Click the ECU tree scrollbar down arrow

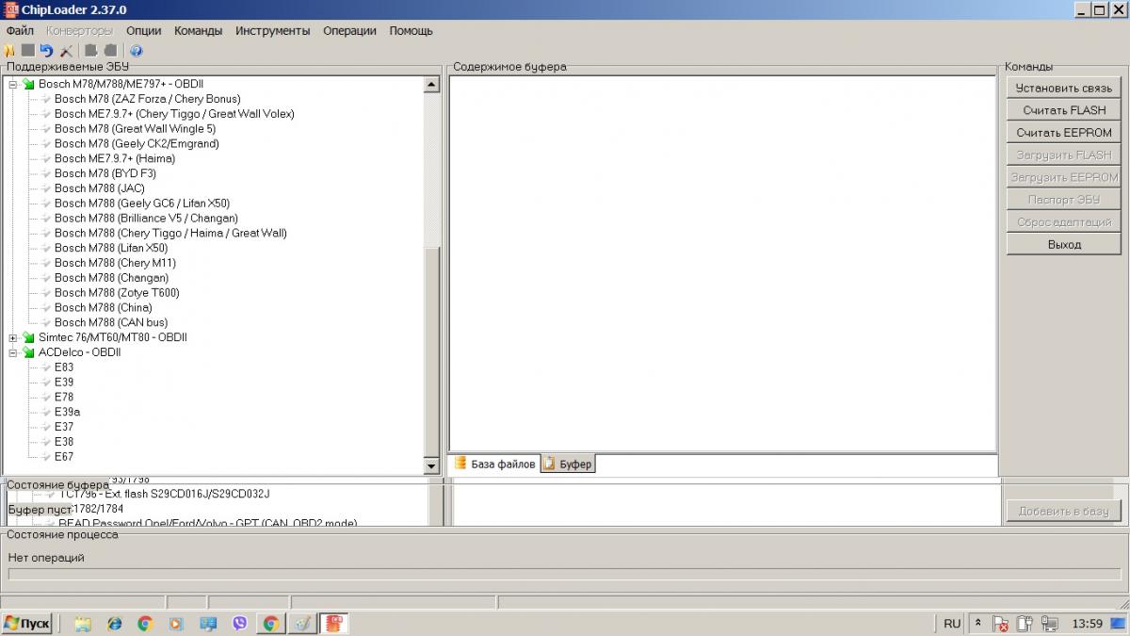(432, 467)
